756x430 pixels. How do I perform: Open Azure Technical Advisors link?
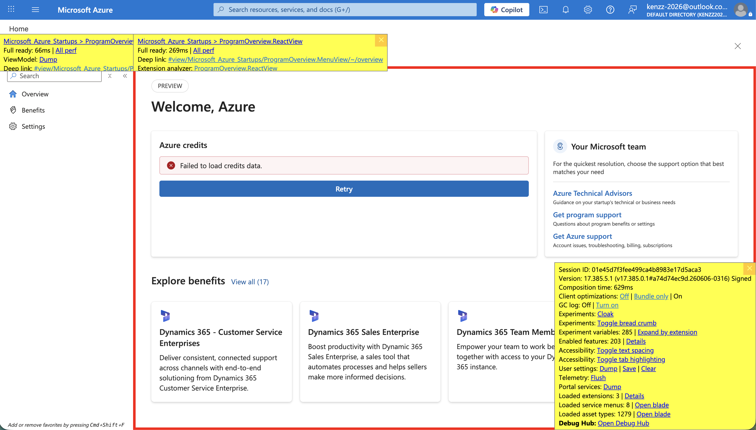pyautogui.click(x=592, y=193)
